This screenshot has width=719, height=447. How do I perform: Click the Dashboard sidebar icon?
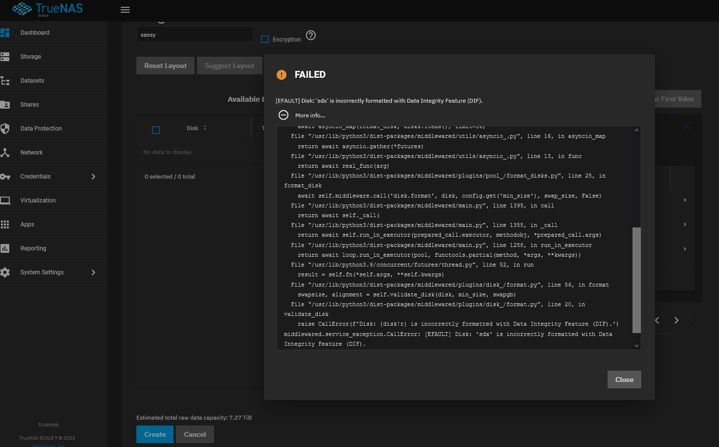pyautogui.click(x=5, y=33)
